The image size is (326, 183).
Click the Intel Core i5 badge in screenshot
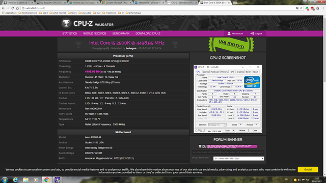(x=252, y=82)
